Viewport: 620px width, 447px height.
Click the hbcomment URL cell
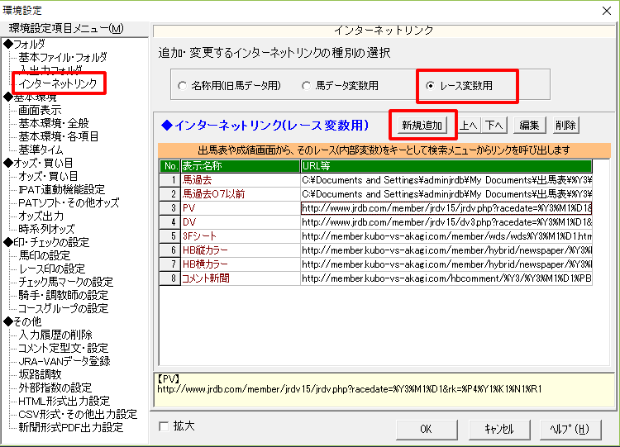[446, 278]
